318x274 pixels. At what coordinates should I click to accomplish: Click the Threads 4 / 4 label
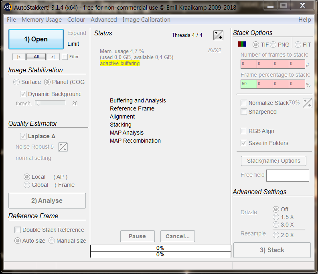click(x=187, y=35)
